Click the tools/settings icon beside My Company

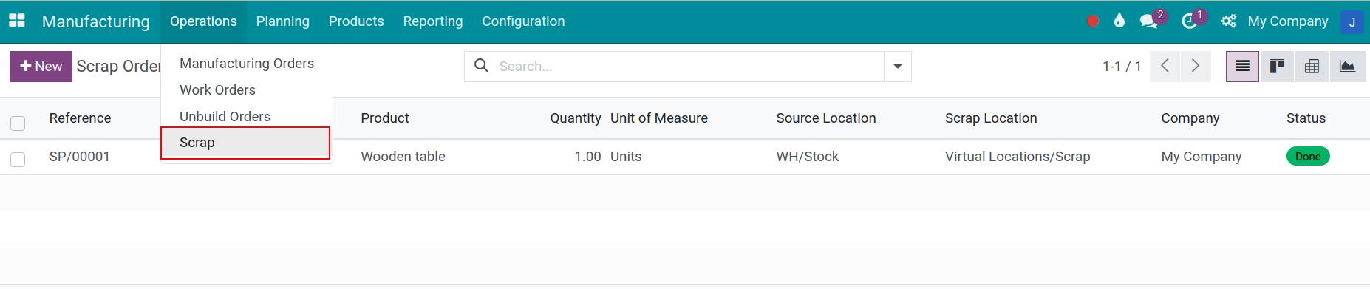1229,21
